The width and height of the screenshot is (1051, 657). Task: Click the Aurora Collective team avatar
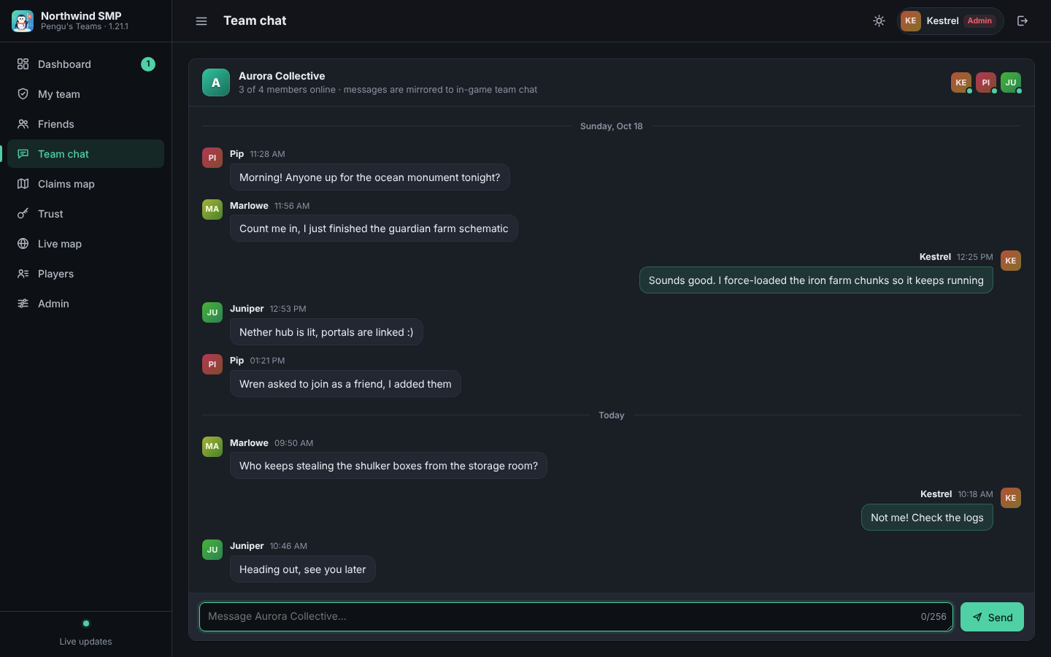(216, 82)
